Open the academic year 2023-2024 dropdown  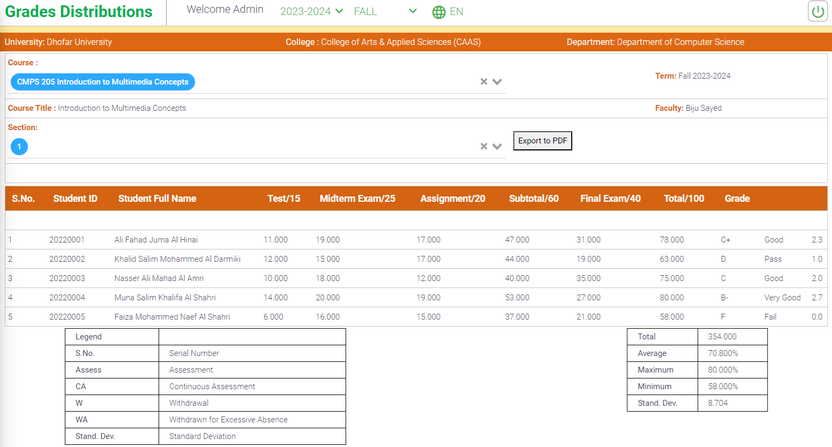(311, 11)
